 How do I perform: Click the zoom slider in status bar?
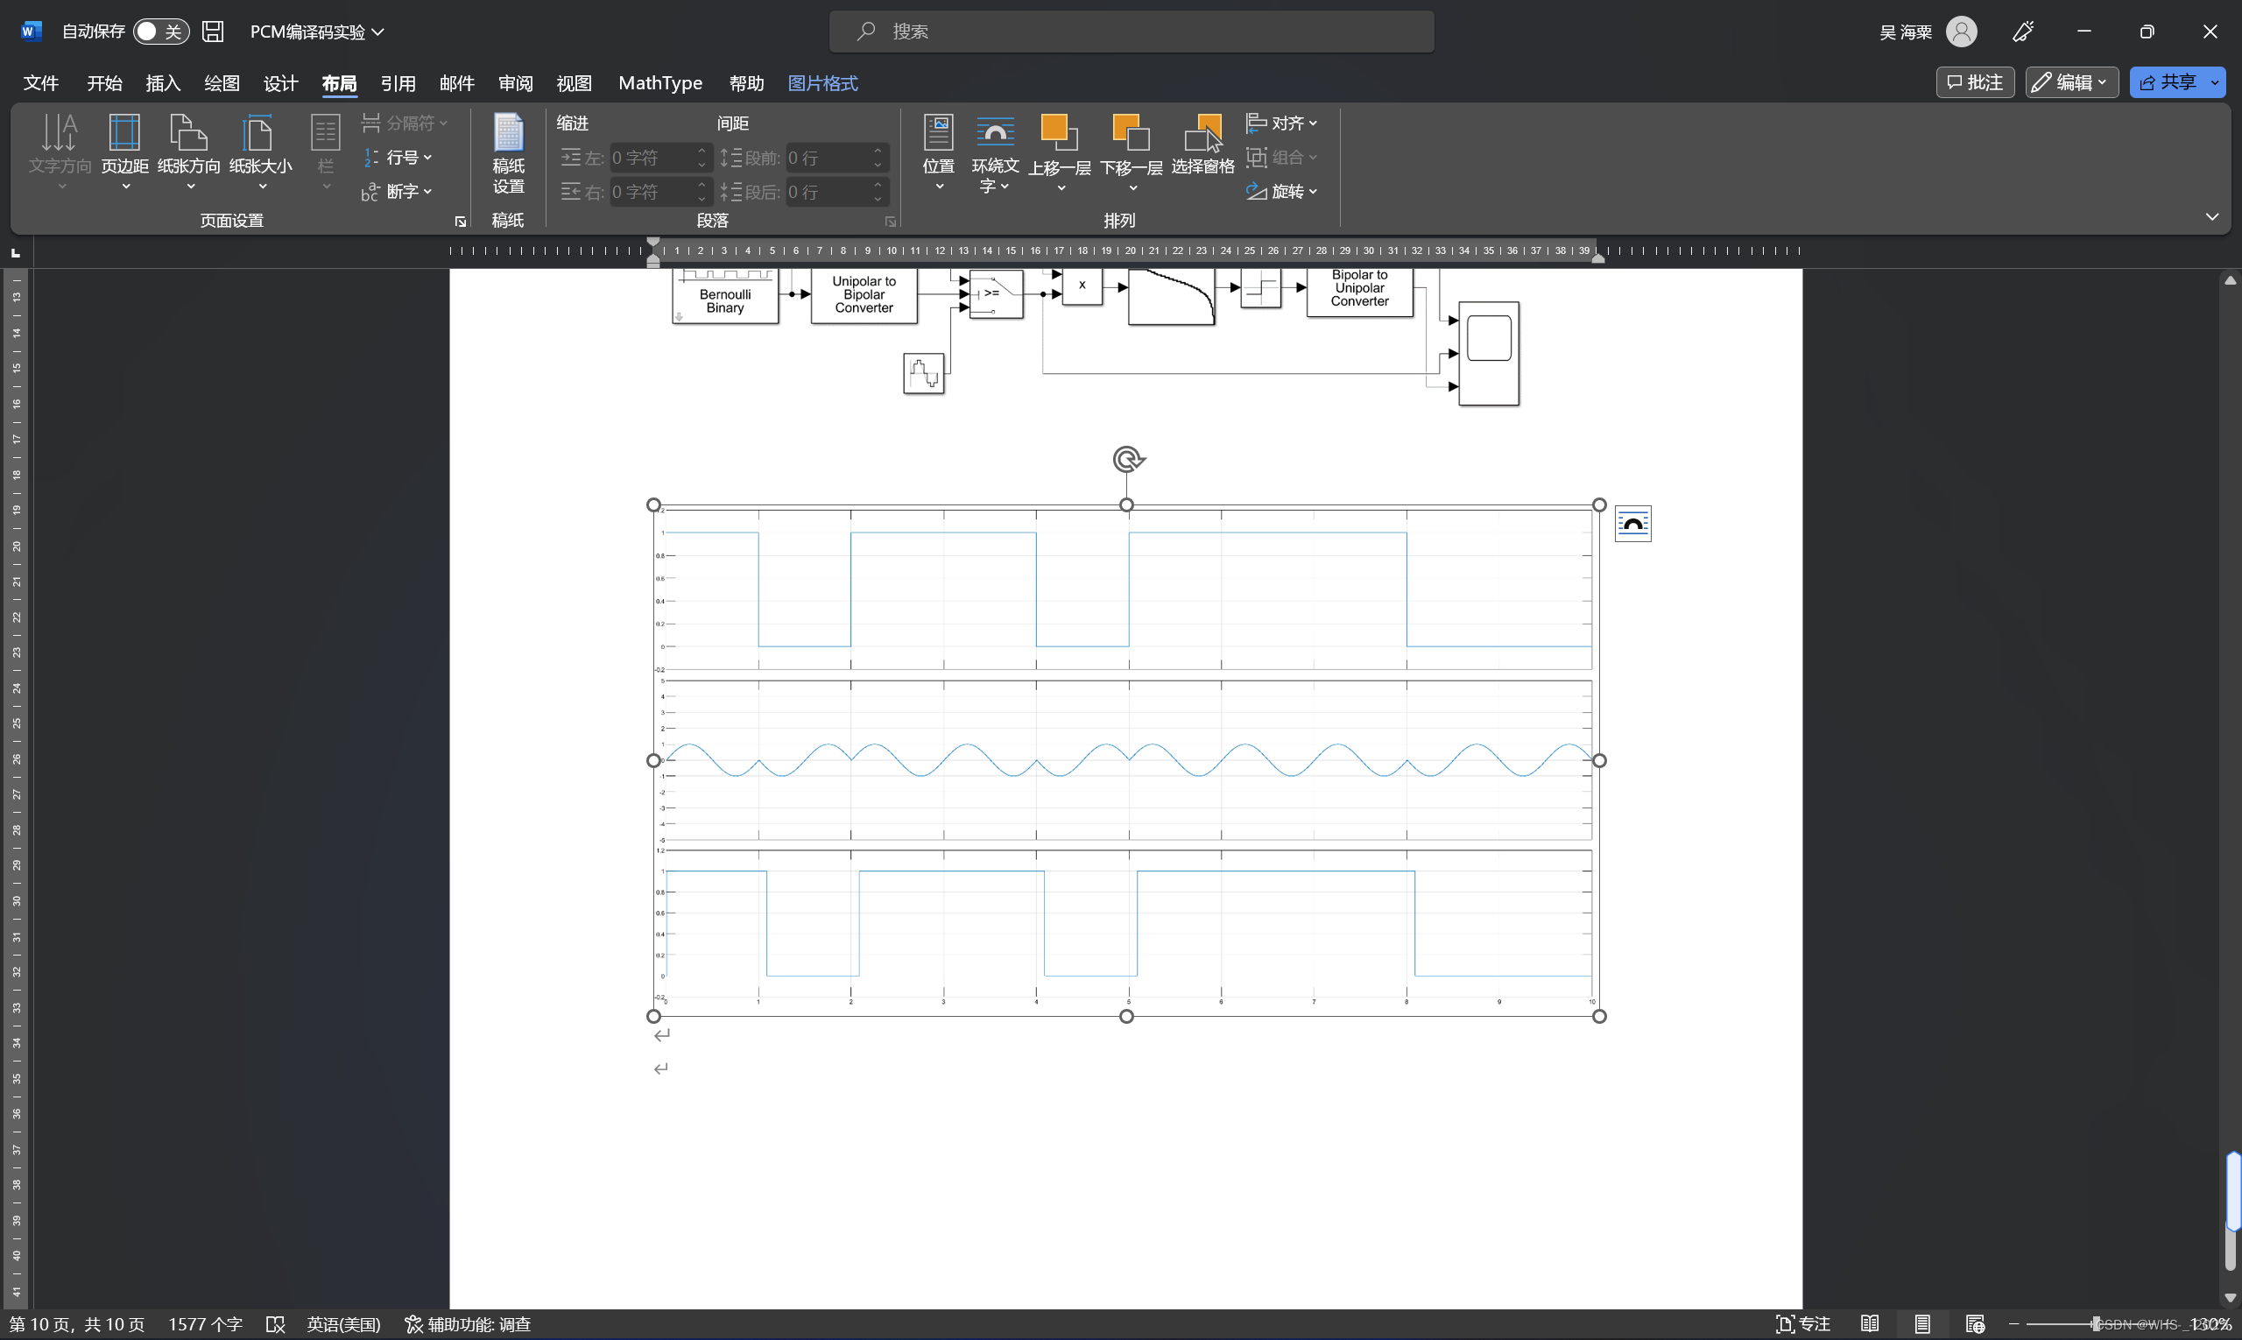point(2095,1323)
